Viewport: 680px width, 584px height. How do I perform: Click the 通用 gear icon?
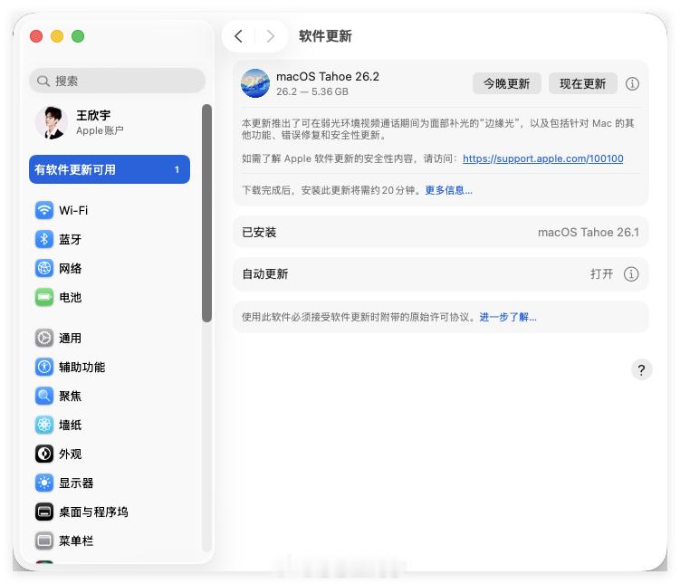click(x=44, y=338)
